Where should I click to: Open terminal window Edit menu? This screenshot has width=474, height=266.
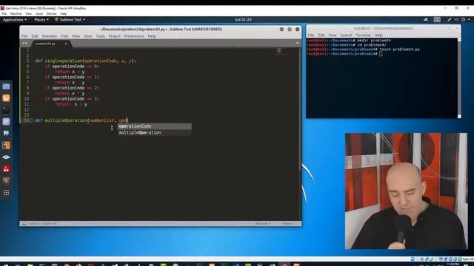321,35
